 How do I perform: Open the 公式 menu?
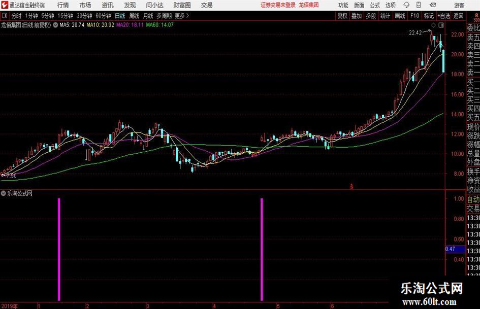(374, 5)
